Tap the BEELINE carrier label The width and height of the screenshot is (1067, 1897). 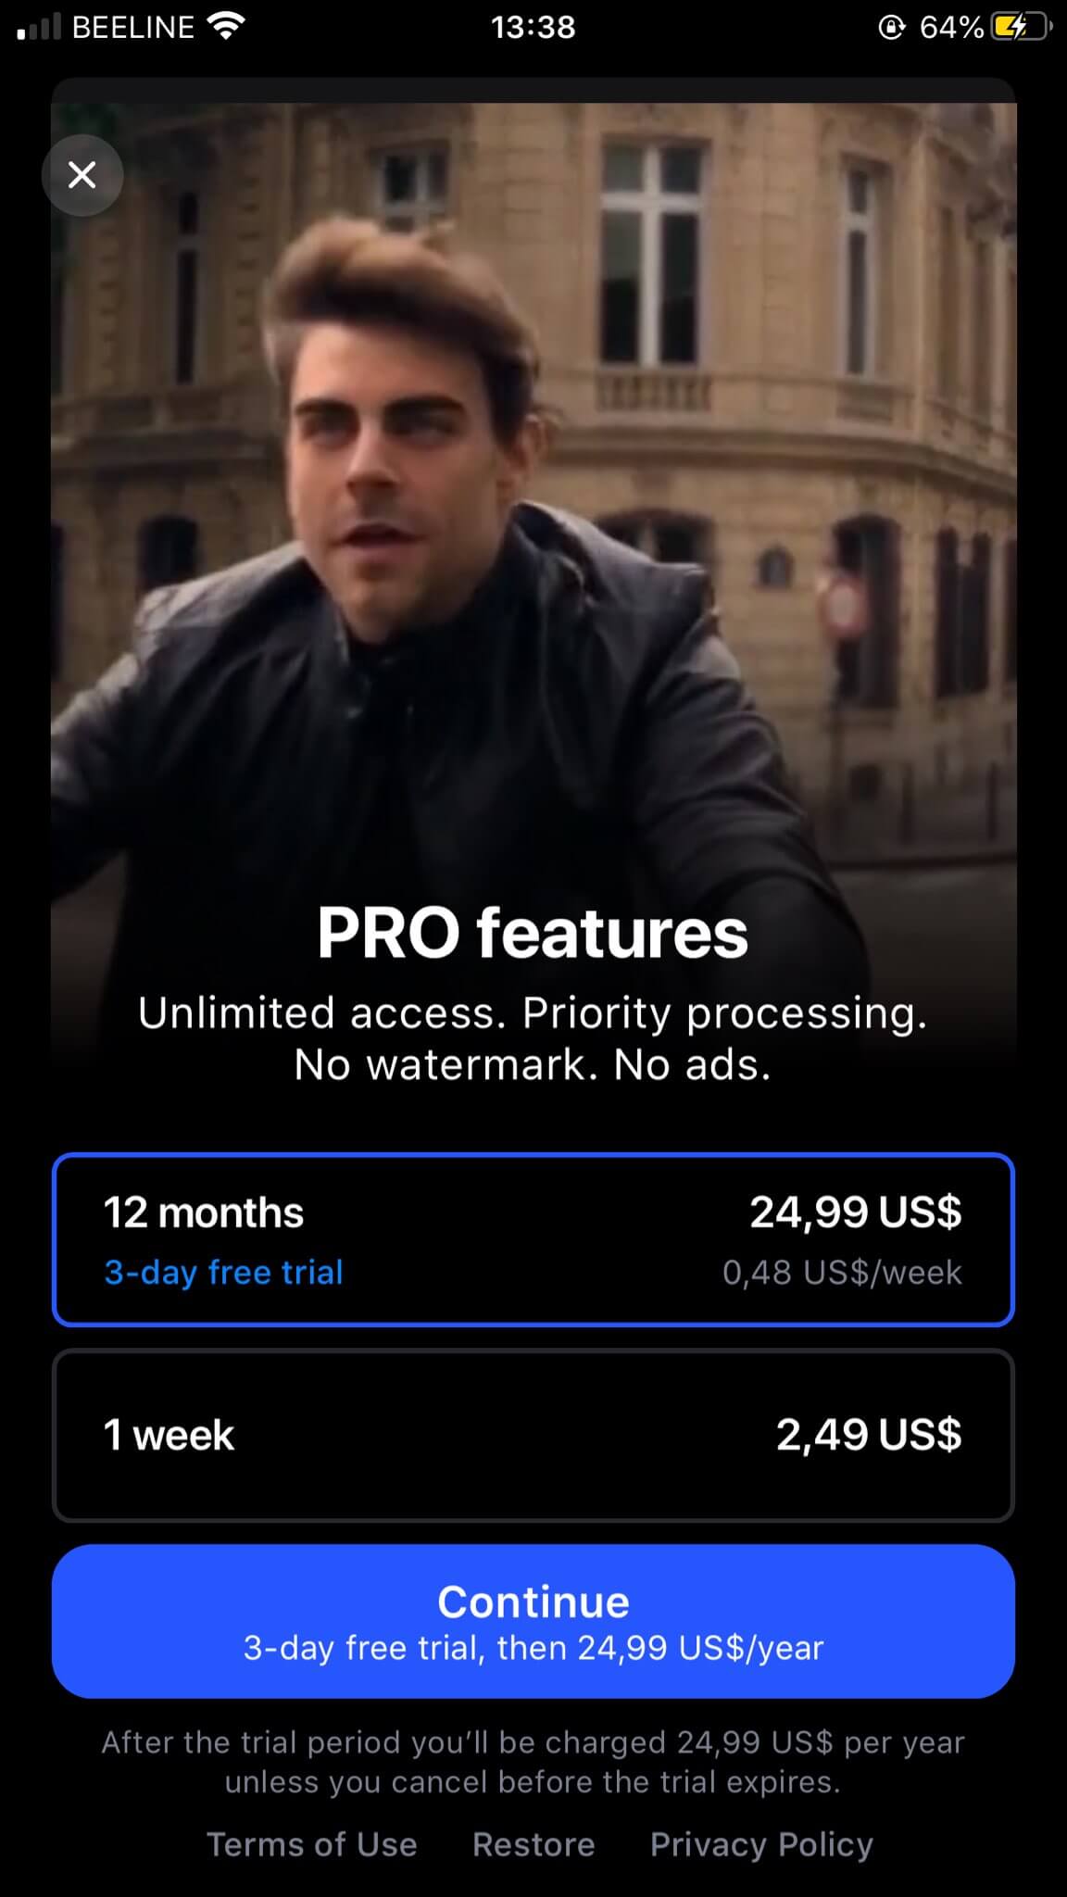click(x=133, y=28)
